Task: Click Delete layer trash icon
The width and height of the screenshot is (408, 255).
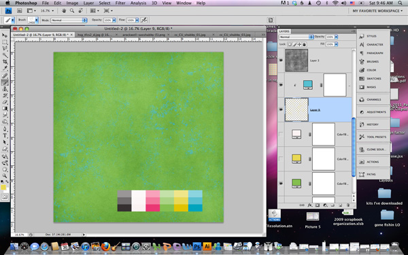Action: (347, 205)
